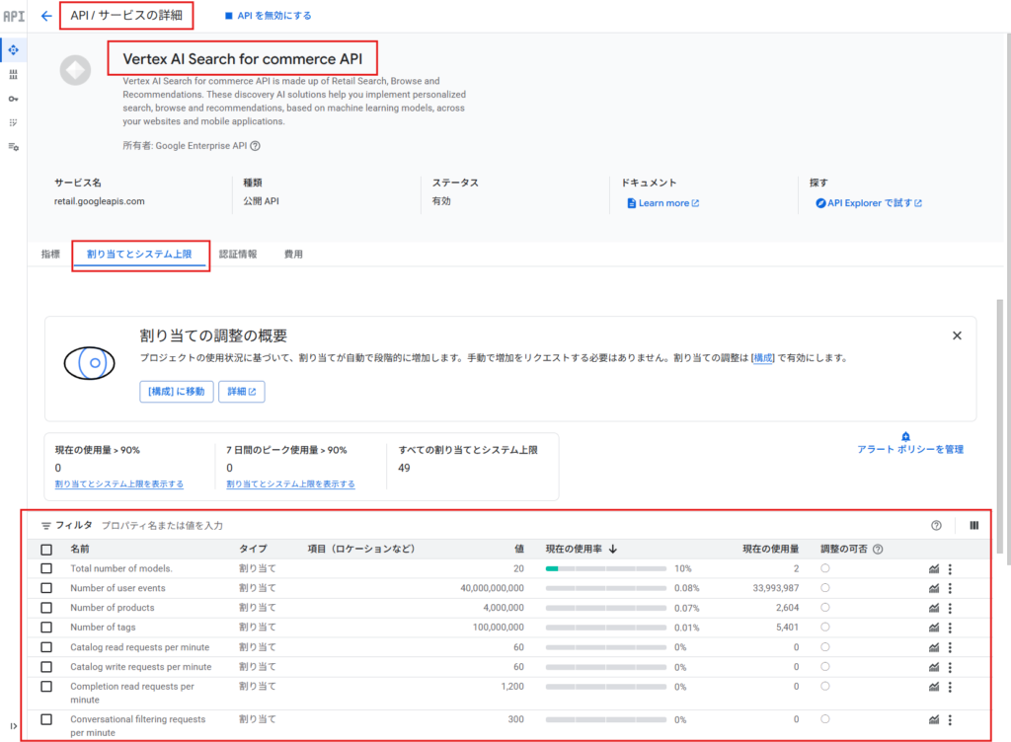Open usage chart for Number of user events
This screenshot has height=742, width=1011.
pyautogui.click(x=934, y=588)
